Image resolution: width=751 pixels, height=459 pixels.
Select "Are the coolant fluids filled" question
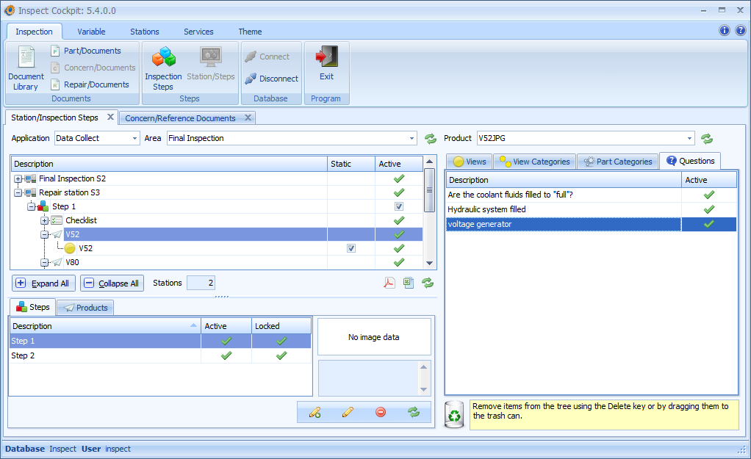(x=564, y=195)
